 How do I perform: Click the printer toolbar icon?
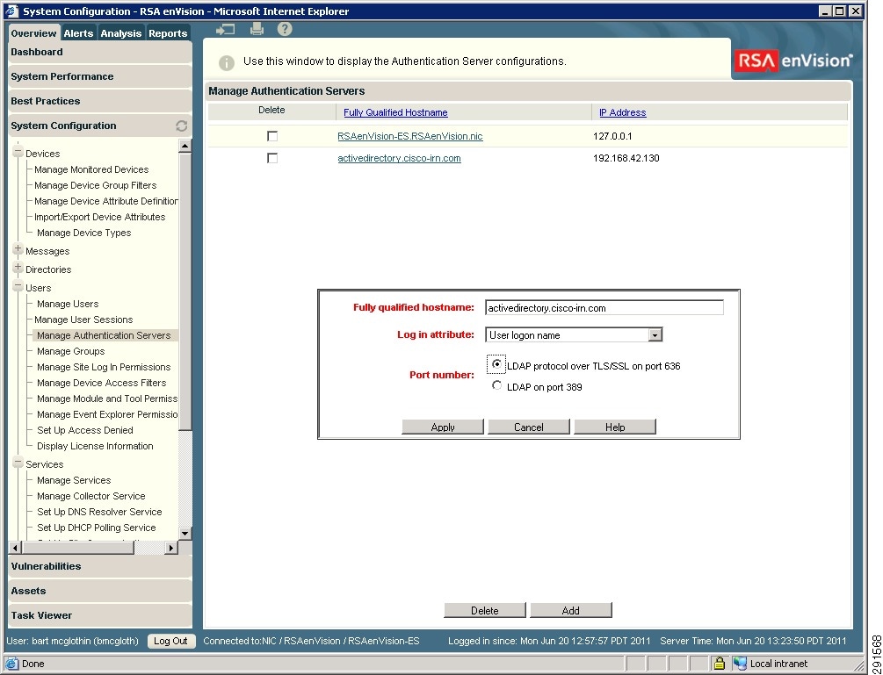(257, 29)
